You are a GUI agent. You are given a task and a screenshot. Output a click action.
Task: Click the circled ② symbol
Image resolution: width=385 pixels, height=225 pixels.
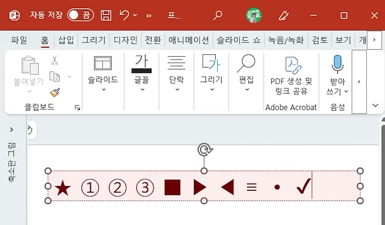(x=118, y=187)
